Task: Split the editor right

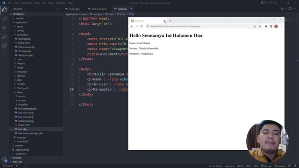Action: coord(290,9)
